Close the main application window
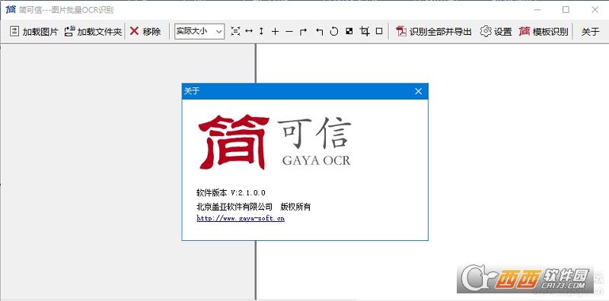609x301 pixels. [x=595, y=10]
